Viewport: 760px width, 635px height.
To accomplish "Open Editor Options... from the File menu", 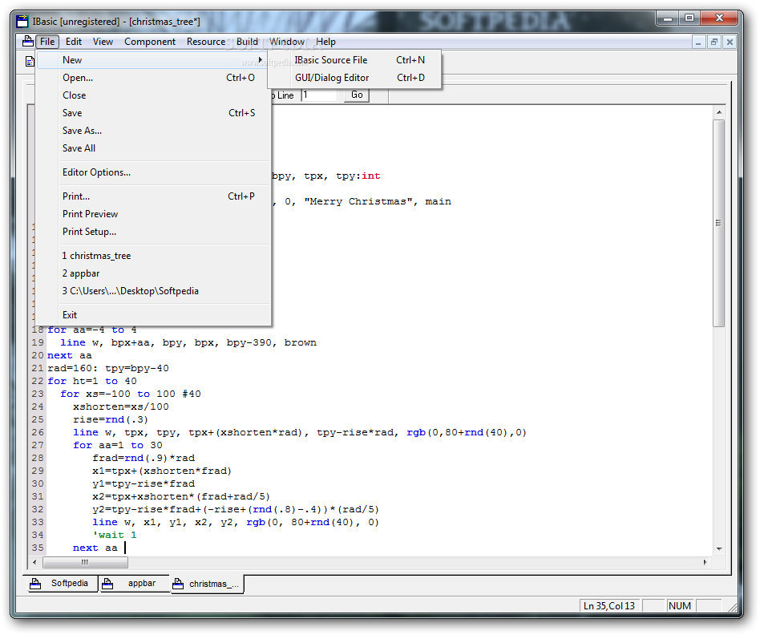I will [x=152, y=172].
